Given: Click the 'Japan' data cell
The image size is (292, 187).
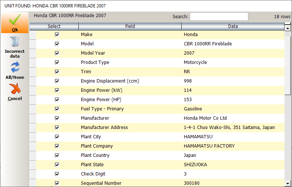Looking at the screenshot, I should [233, 155].
